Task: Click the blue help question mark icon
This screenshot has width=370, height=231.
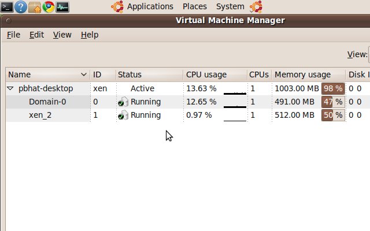Action: click(x=21, y=7)
